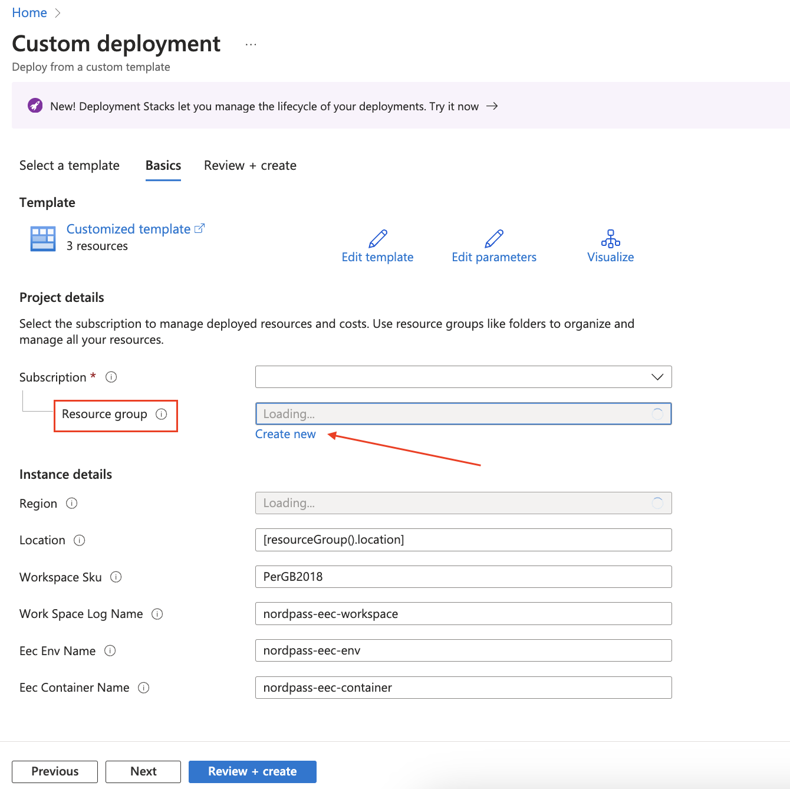The image size is (790, 789).
Task: Click the Edit parameters pencil icon
Action: coord(494,238)
